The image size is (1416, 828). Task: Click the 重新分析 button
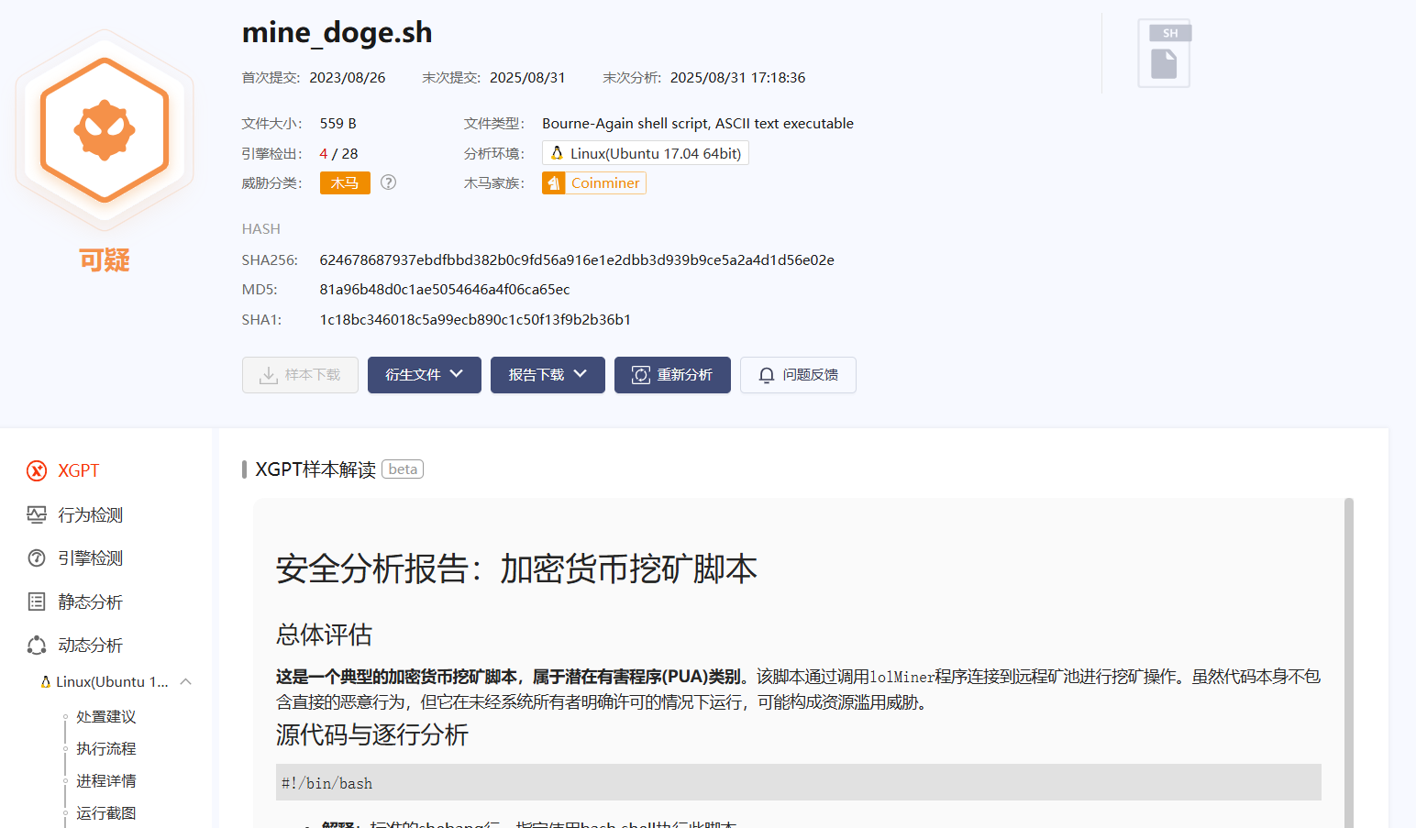(x=672, y=375)
